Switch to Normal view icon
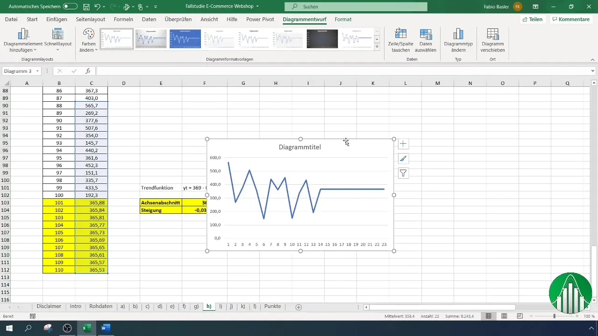This screenshot has height=336, width=598. 488,316
